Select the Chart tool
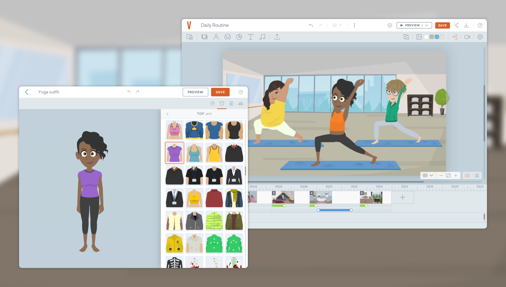The image size is (506, 287). (x=239, y=37)
